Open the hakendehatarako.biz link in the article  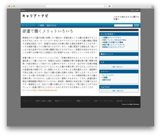[x=44, y=90]
